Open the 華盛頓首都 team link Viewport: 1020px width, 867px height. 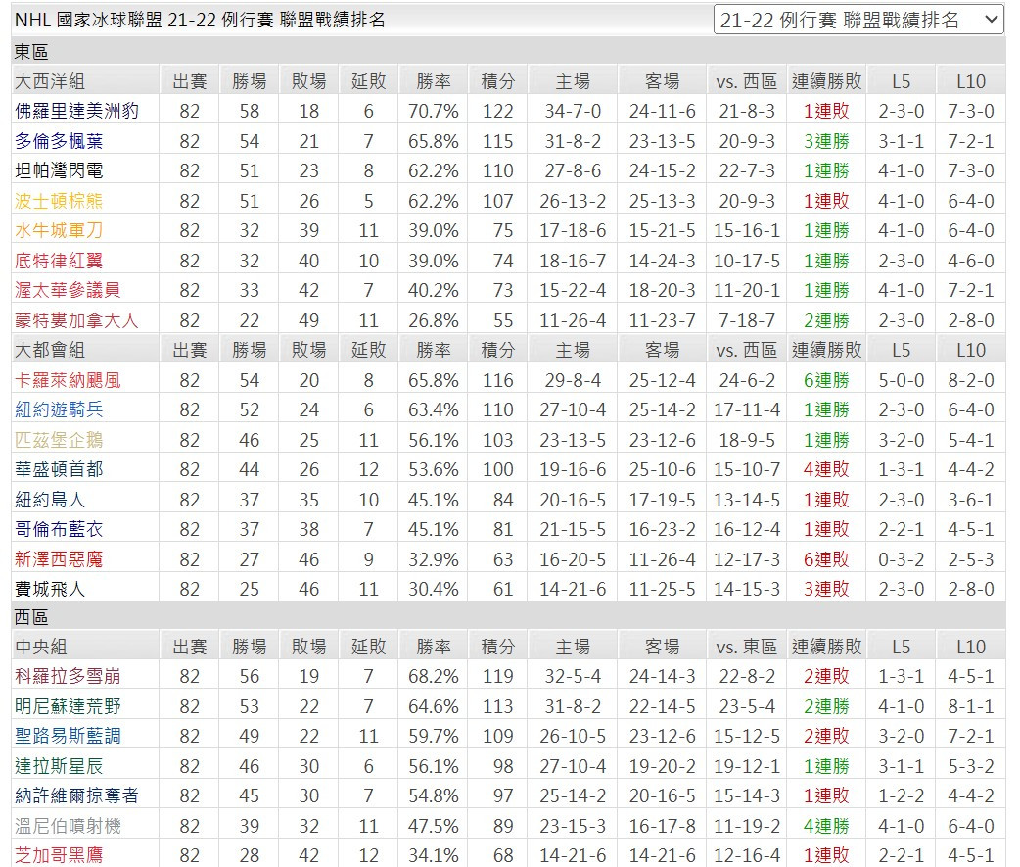(x=59, y=469)
